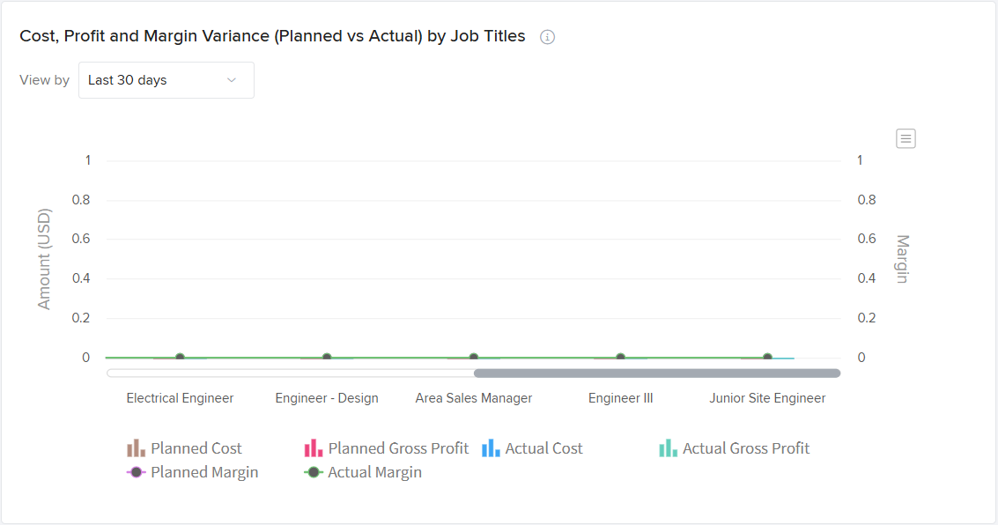Image resolution: width=998 pixels, height=525 pixels.
Task: Click the Actual Cost legend bar icon
Action: 491,448
